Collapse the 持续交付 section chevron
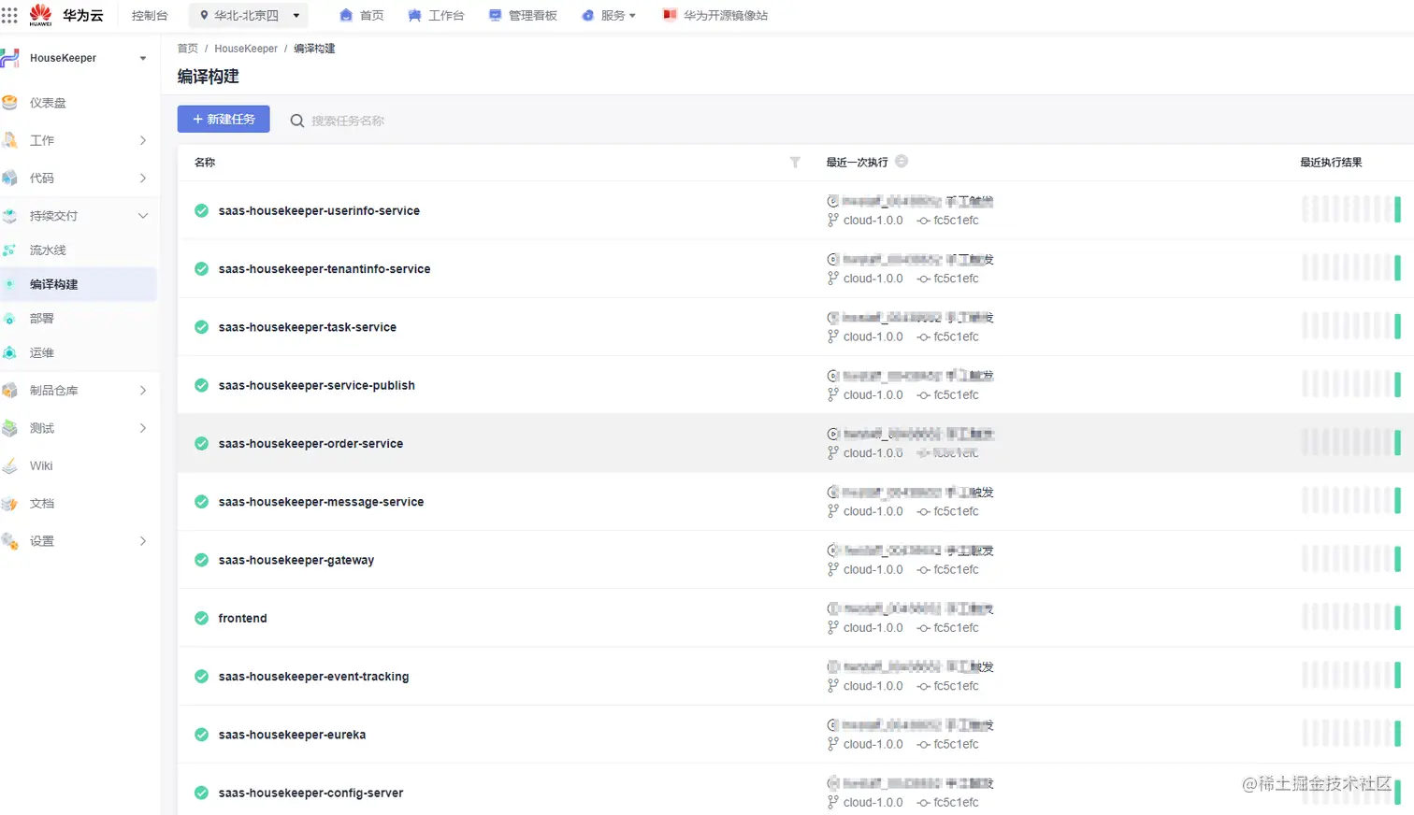This screenshot has height=815, width=1414. [x=143, y=216]
